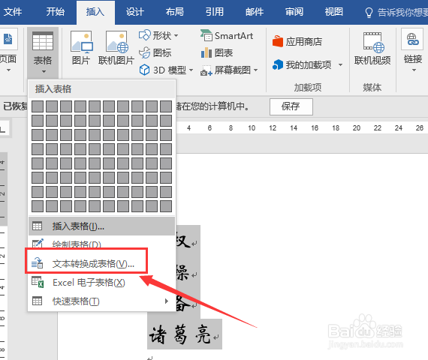Select the top-right cell of table grid
The height and width of the screenshot is (360, 428).
(166, 106)
